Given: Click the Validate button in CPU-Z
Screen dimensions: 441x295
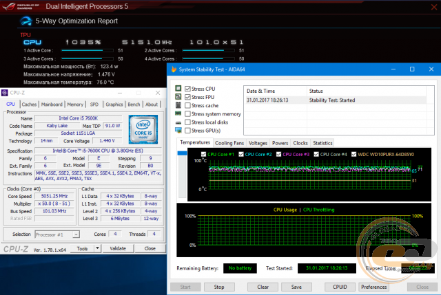Looking at the screenshot, I should 118,248.
